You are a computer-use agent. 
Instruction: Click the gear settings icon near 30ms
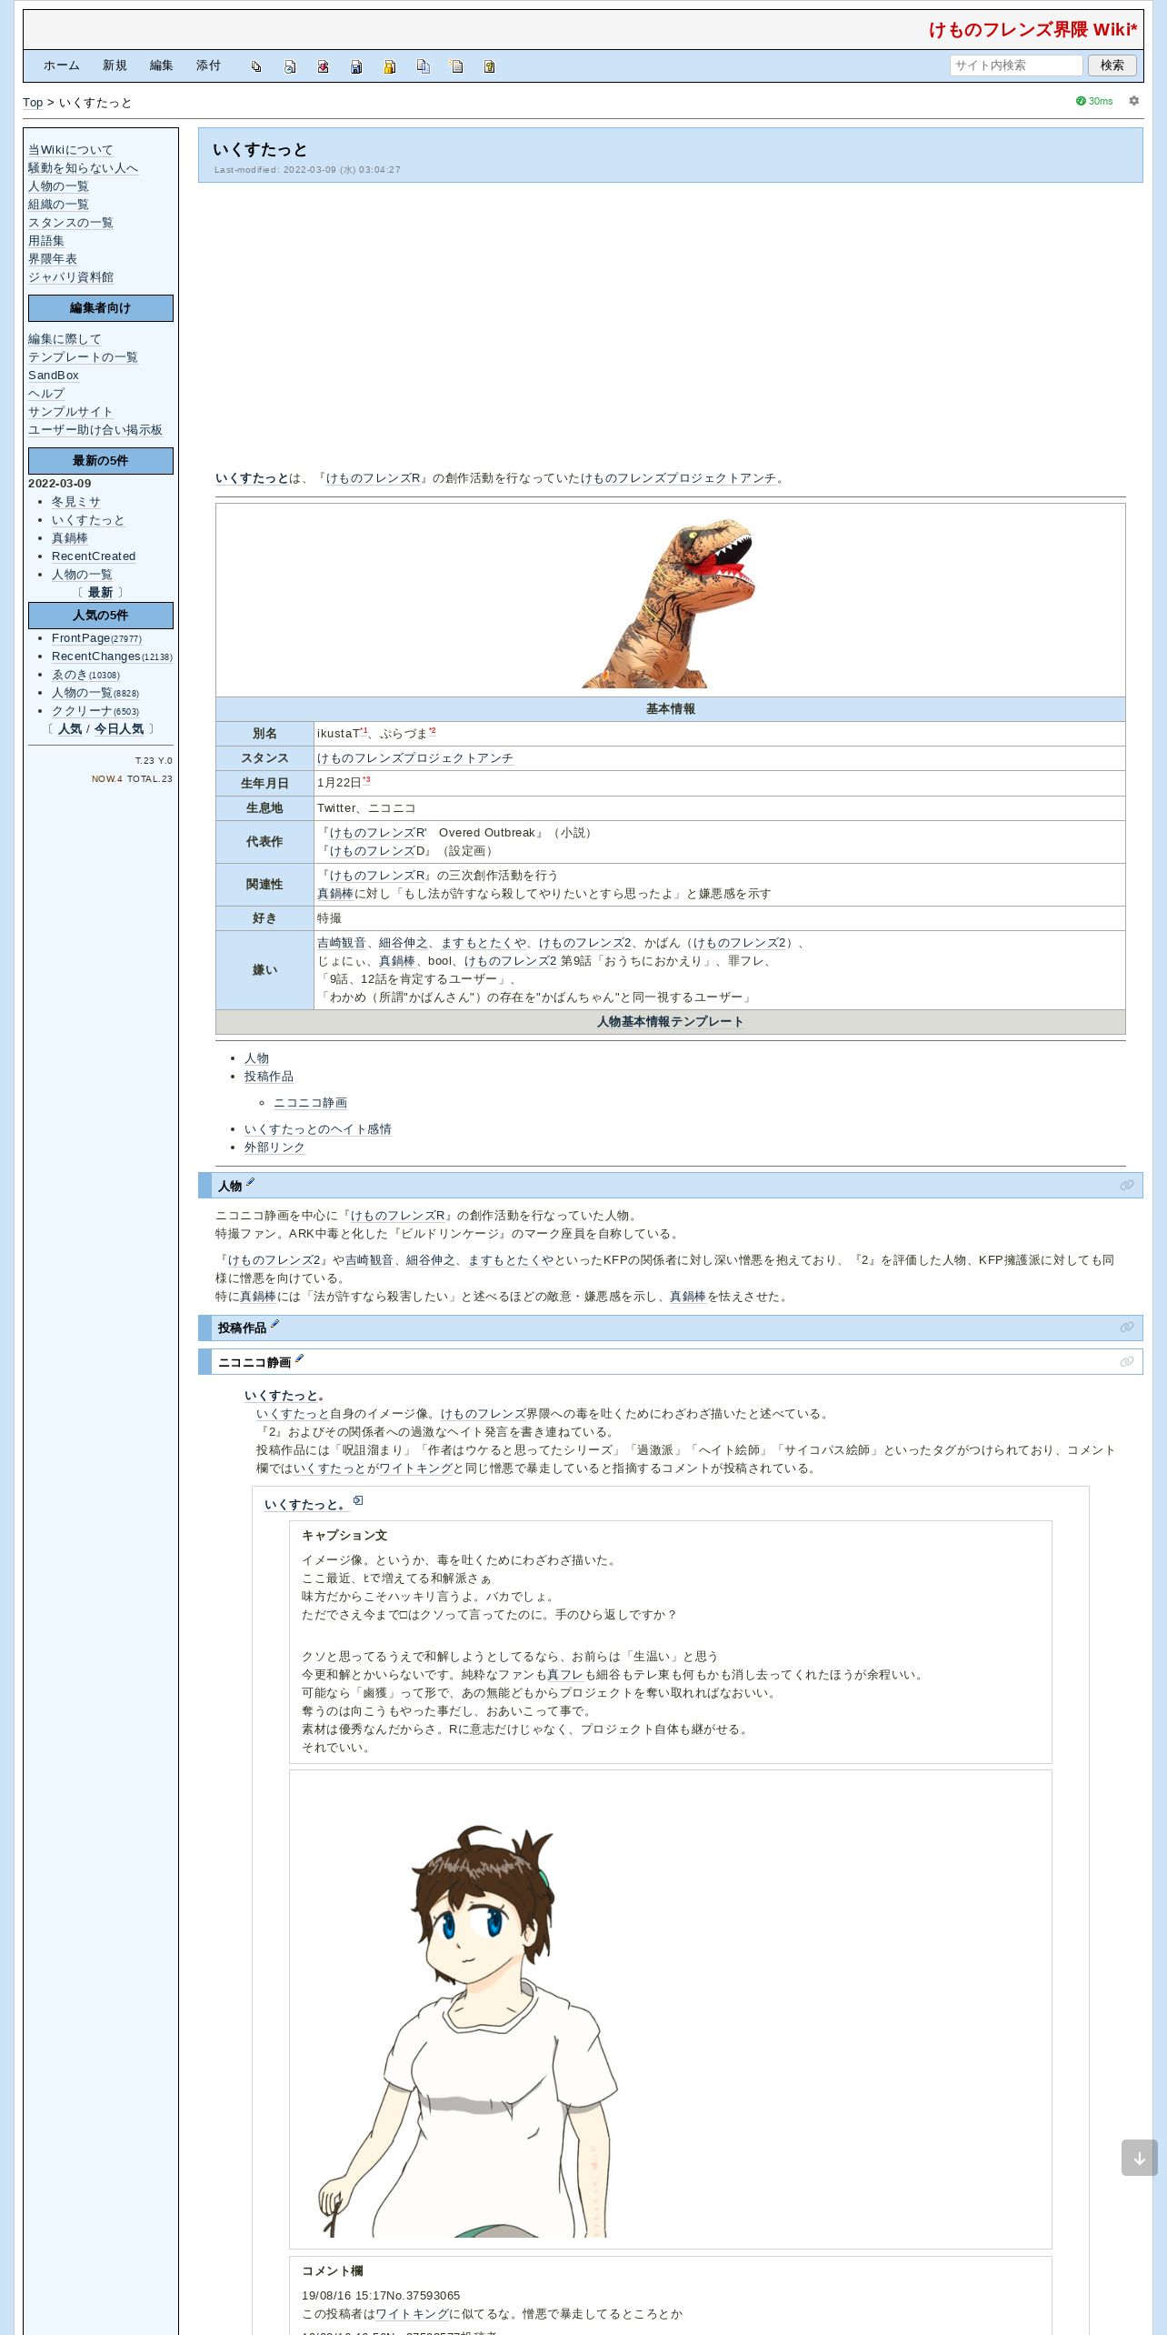1133,101
